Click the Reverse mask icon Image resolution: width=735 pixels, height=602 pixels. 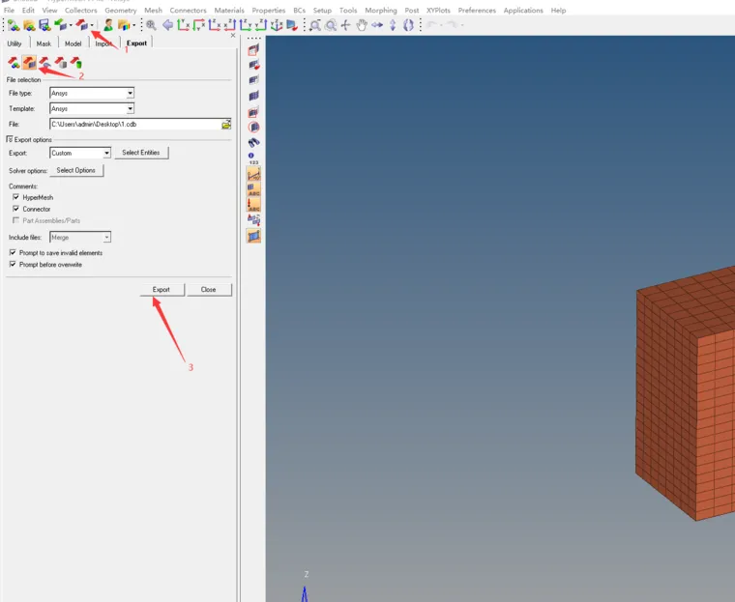pos(253,65)
